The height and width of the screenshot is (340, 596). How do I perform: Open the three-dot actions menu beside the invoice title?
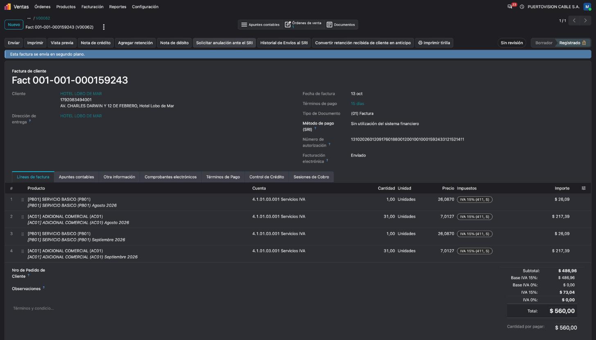coord(104,27)
